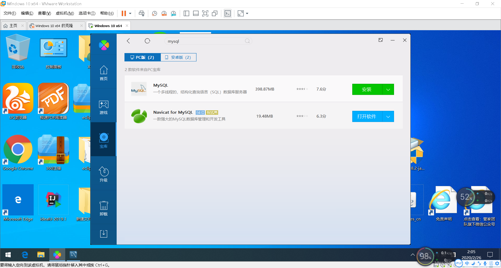Switch to Windows 10 x64 的克隆 tab
Image resolution: width=501 pixels, height=268 pixels.
54,26
